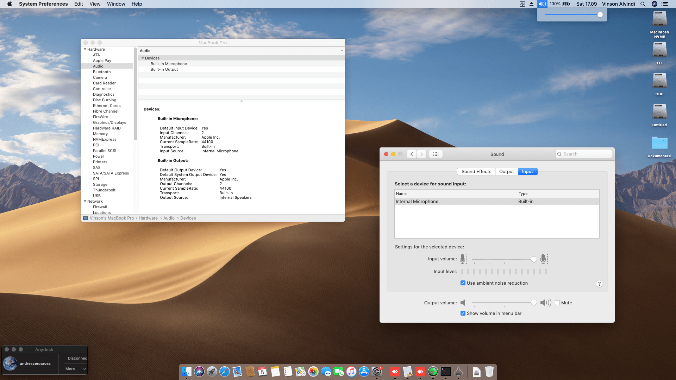Image resolution: width=676 pixels, height=380 pixels.
Task: Open Notes icon in the Dock
Action: (x=275, y=372)
